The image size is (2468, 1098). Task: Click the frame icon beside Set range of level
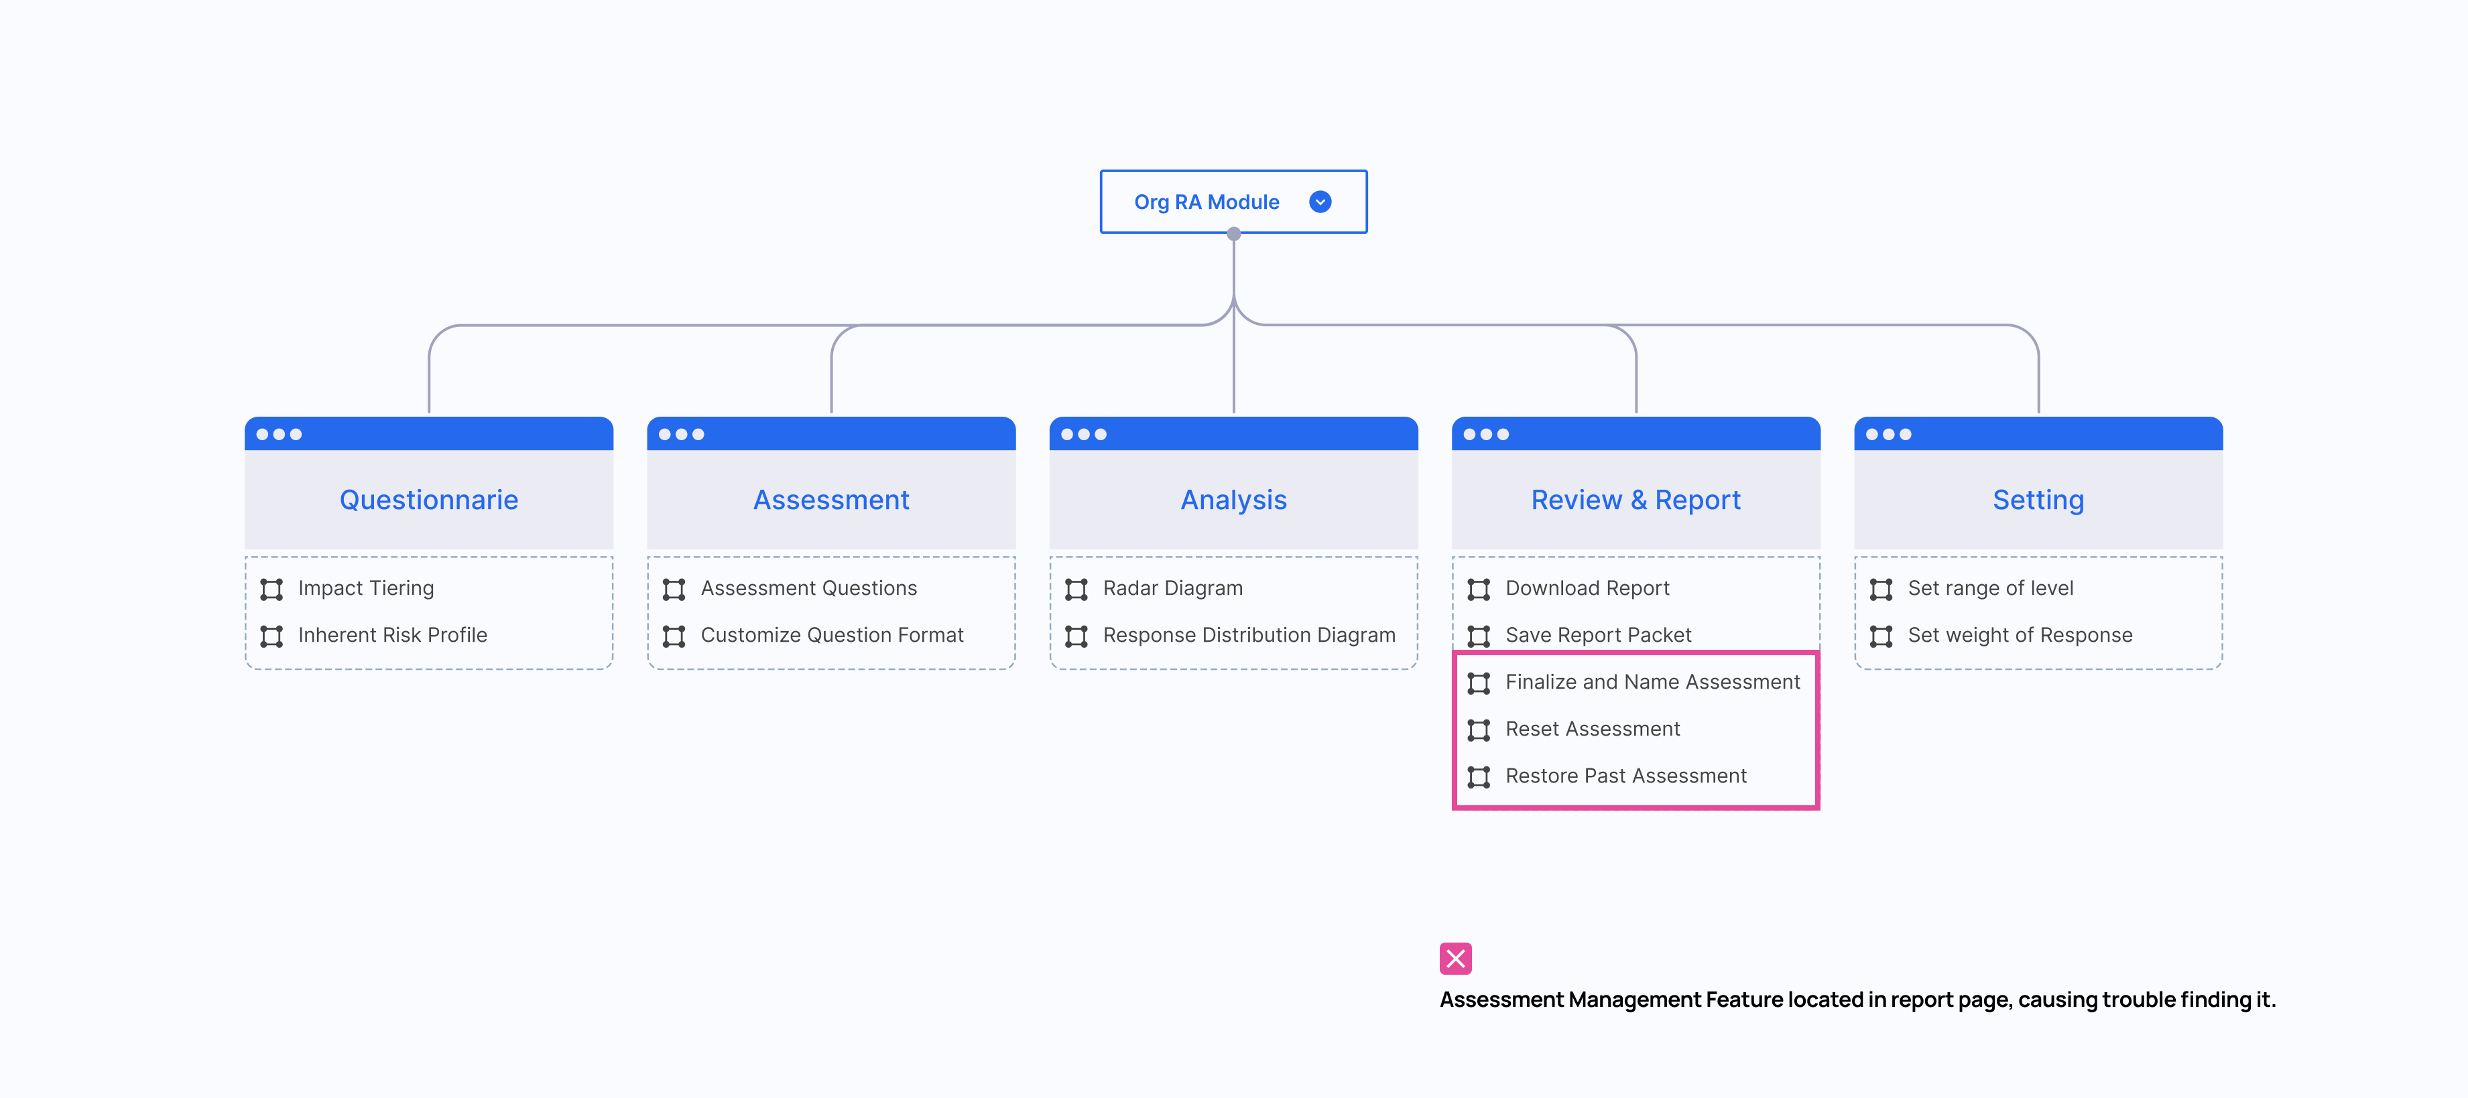(x=1881, y=589)
